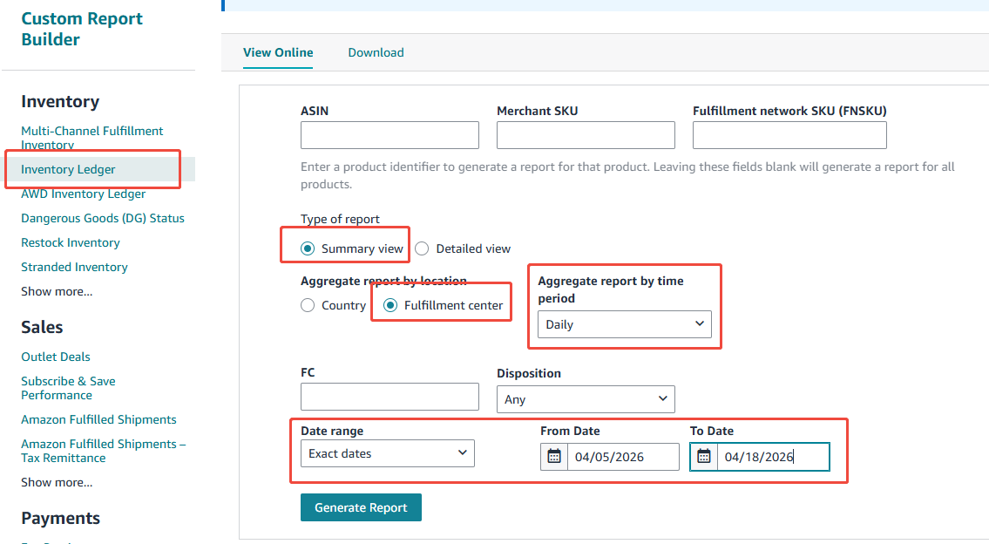Open the Restock Inventory link
The height and width of the screenshot is (544, 989).
pyautogui.click(x=71, y=242)
